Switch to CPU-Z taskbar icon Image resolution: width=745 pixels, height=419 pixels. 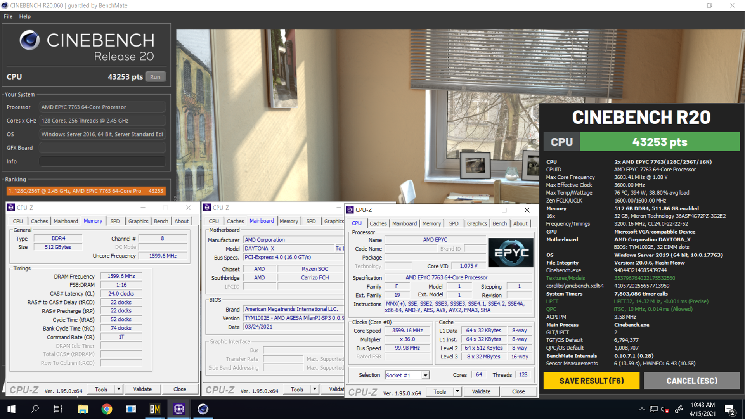179,409
